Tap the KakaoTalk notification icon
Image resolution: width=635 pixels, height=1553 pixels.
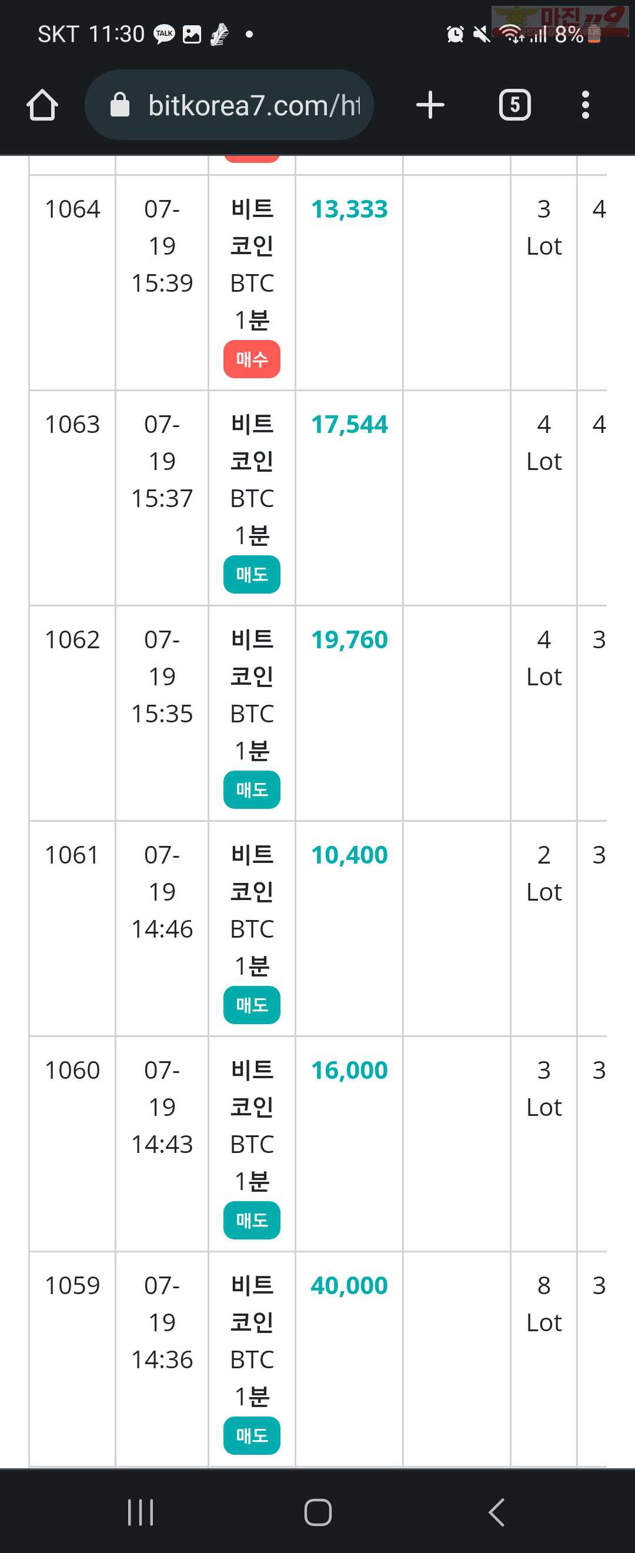tap(165, 34)
